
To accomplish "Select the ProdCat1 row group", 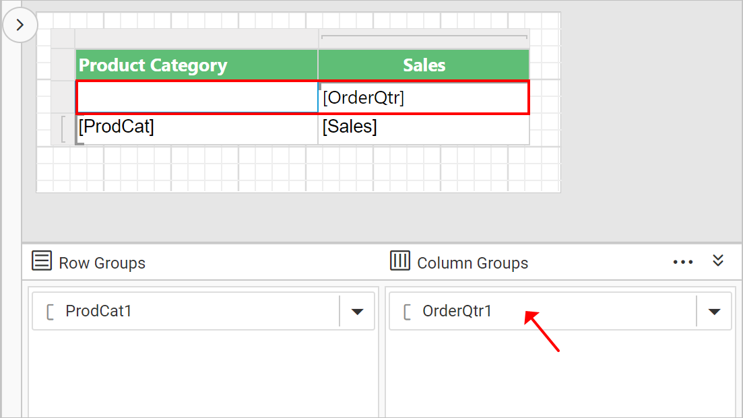I will (x=98, y=311).
